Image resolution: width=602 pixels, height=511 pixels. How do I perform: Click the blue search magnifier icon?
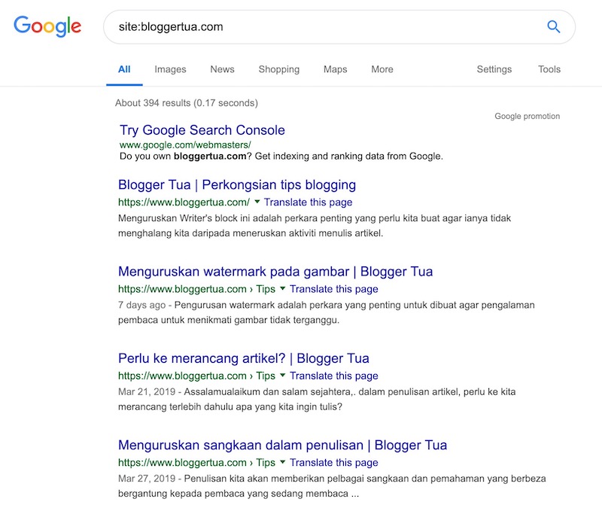pos(553,26)
